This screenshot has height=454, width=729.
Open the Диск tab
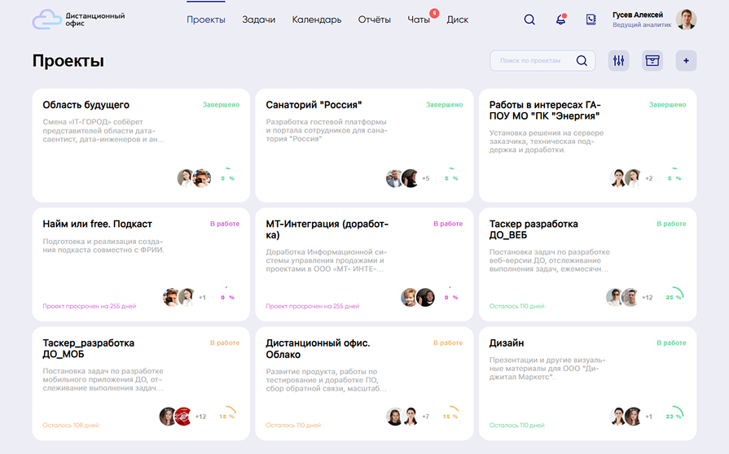pyautogui.click(x=458, y=20)
